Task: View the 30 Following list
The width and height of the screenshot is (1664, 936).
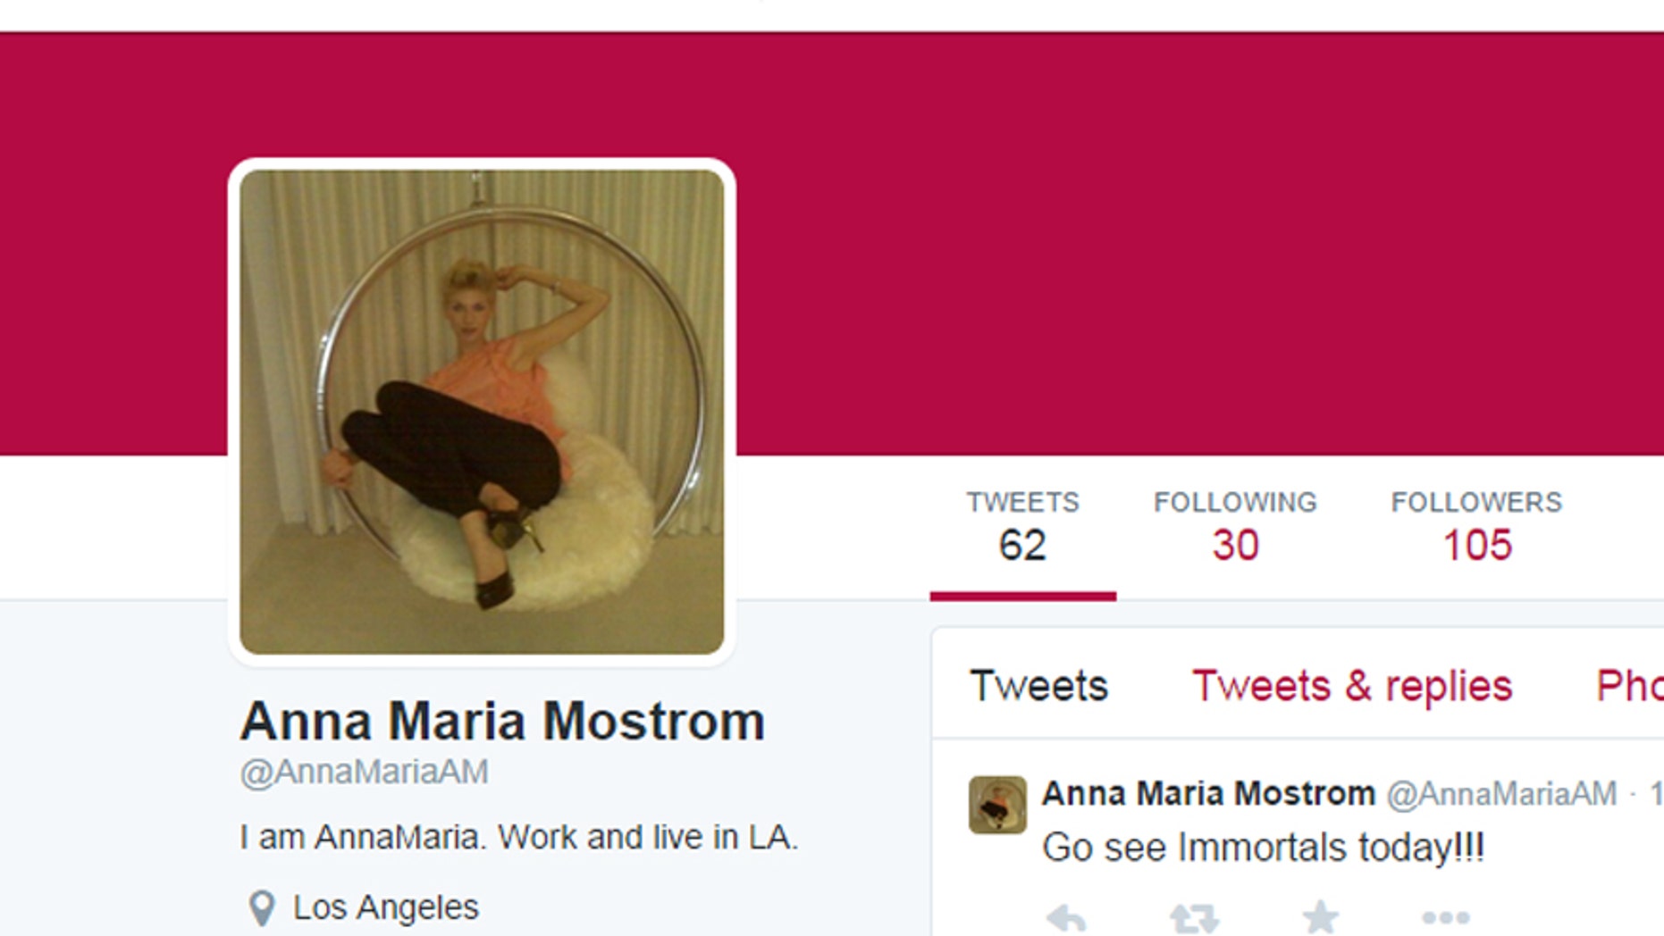Action: (x=1235, y=527)
